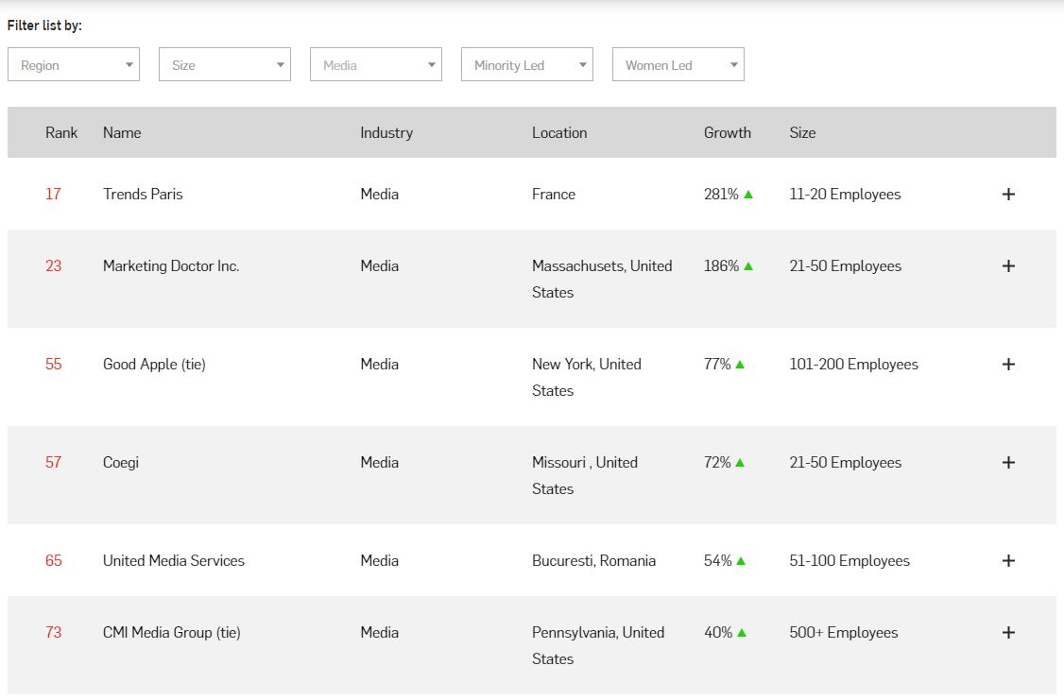
Task: Open the Size filter dropdown
Action: pos(225,64)
